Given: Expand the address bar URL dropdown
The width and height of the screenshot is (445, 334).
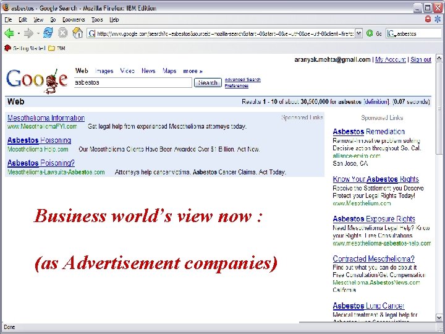Looking at the screenshot, I should point(358,33).
